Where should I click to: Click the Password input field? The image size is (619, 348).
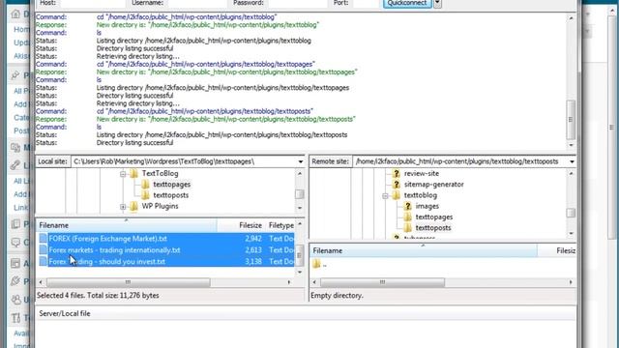coord(298,3)
